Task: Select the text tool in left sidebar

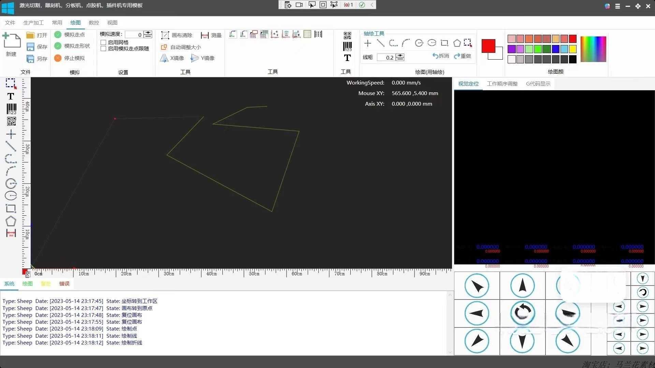Action: click(x=11, y=96)
